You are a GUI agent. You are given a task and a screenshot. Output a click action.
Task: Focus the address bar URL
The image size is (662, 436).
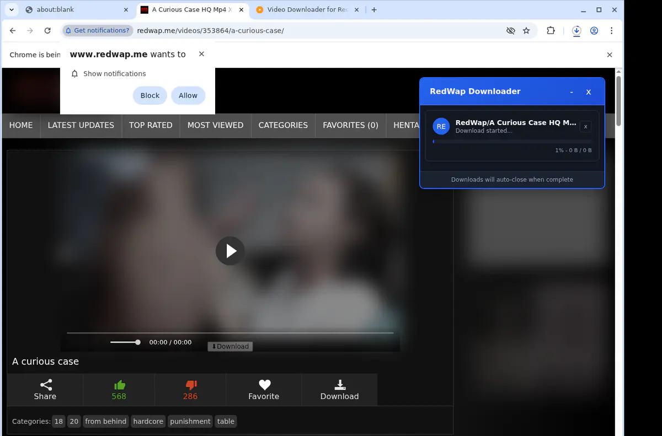[211, 30]
